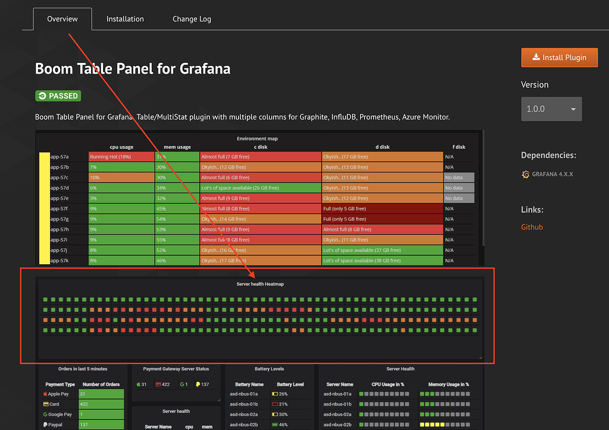This screenshot has width=609, height=430.
Task: Click the 'f disk' column header
Action: 459,147
